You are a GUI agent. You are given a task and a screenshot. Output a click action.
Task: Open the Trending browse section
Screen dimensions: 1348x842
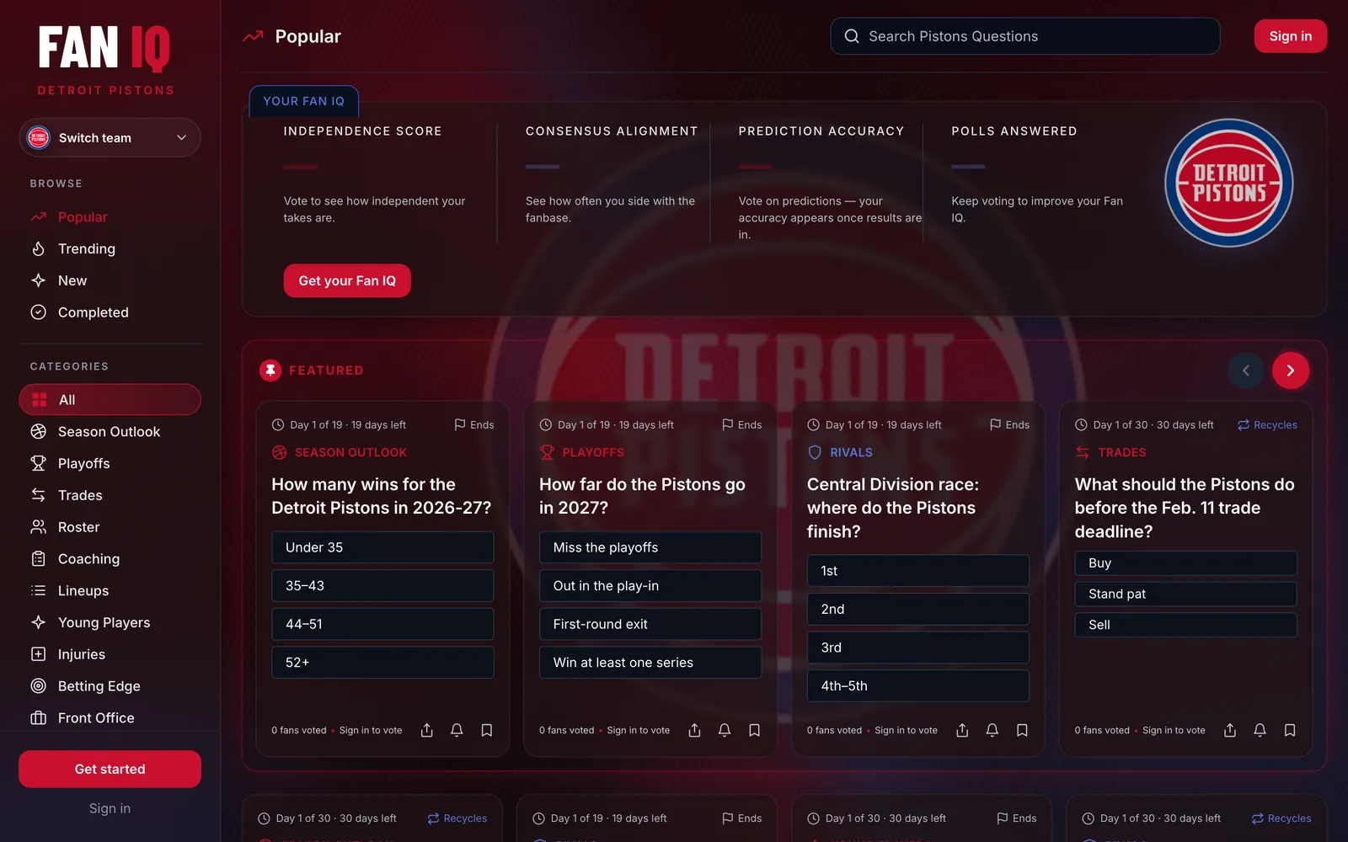110,249
